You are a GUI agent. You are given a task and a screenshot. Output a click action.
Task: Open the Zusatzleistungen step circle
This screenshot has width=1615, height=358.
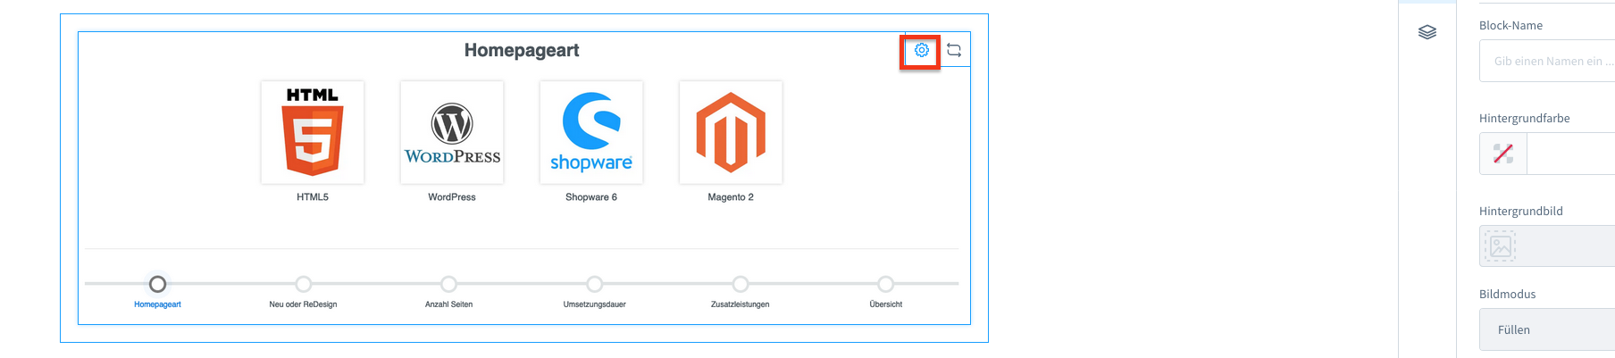tap(741, 284)
